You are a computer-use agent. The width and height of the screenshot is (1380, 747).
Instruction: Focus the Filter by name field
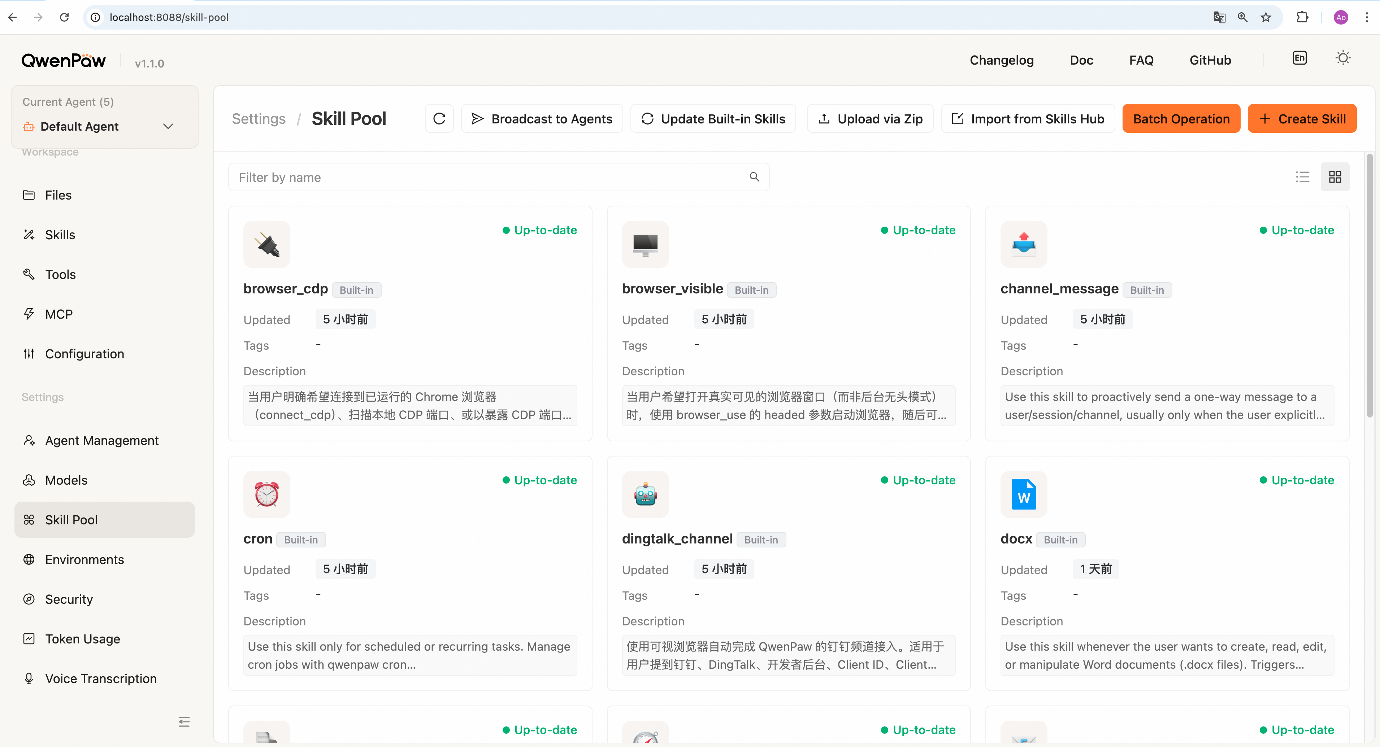[x=499, y=177]
